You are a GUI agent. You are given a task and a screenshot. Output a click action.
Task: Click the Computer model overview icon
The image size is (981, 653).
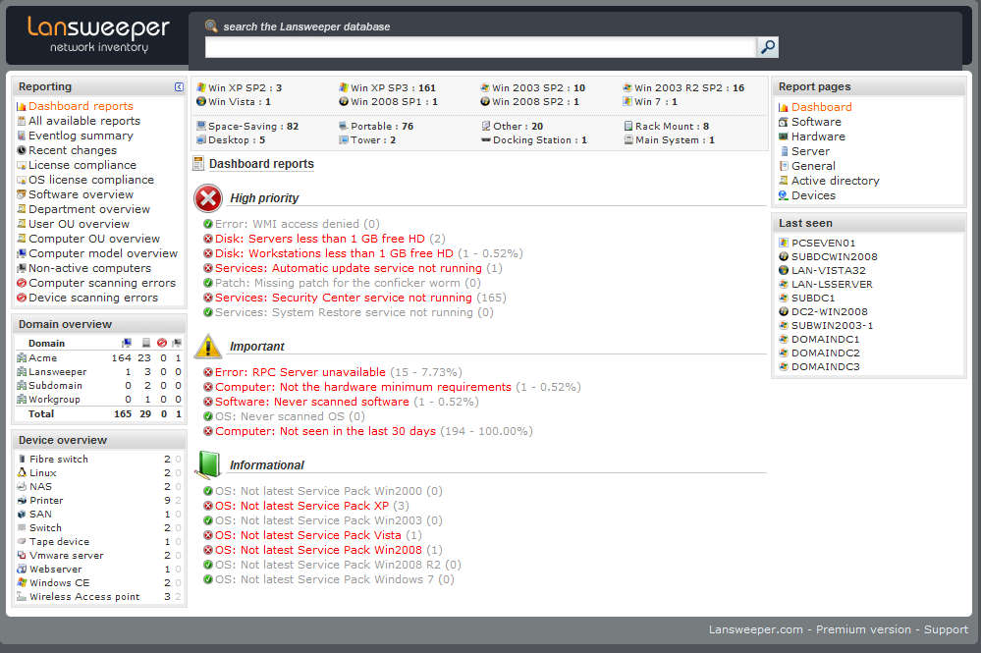coord(22,253)
